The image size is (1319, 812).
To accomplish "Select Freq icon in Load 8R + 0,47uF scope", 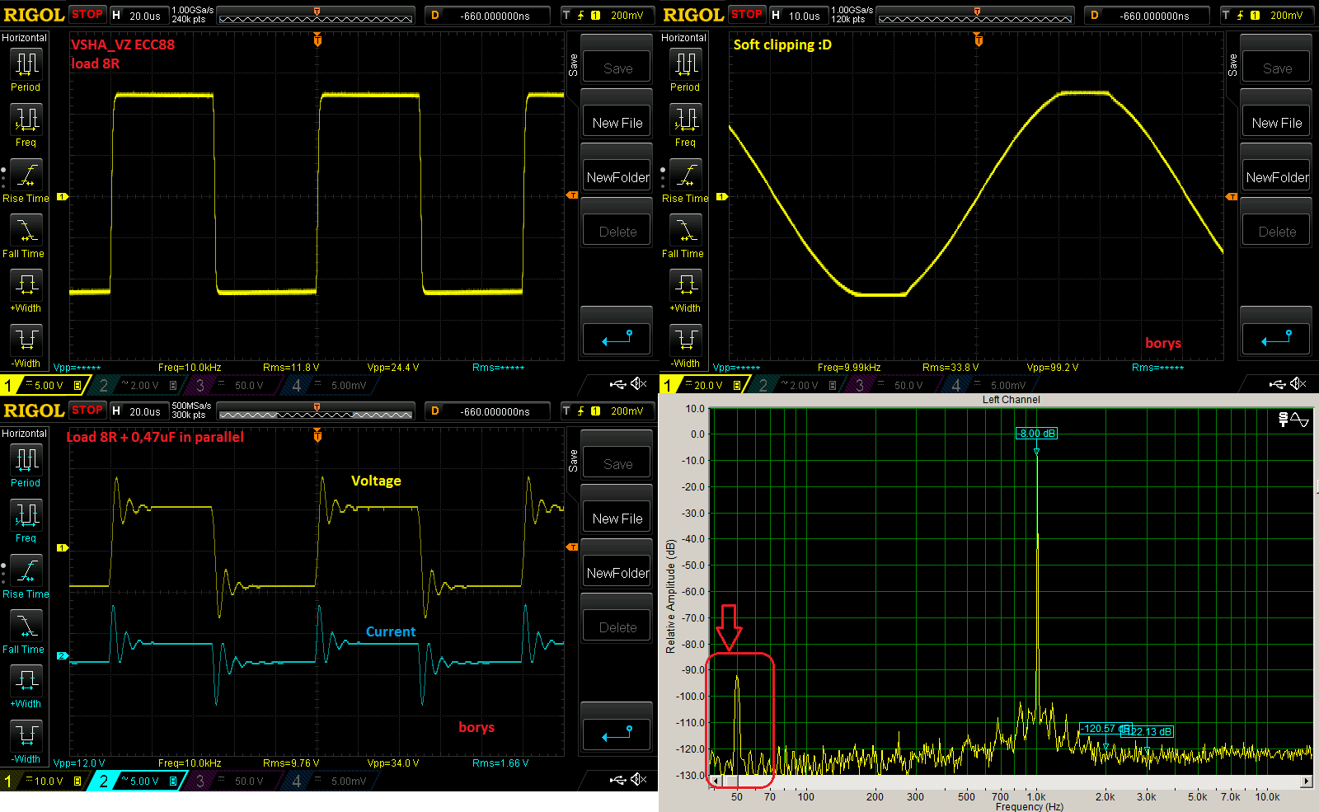I will pyautogui.click(x=26, y=515).
